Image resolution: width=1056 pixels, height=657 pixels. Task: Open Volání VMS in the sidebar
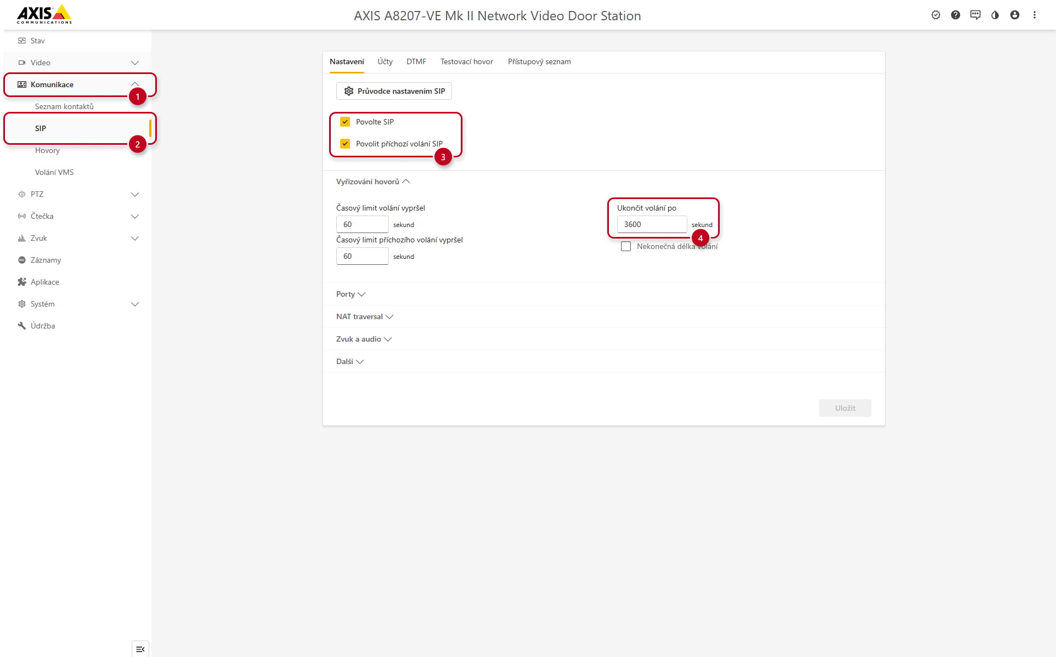pyautogui.click(x=54, y=172)
